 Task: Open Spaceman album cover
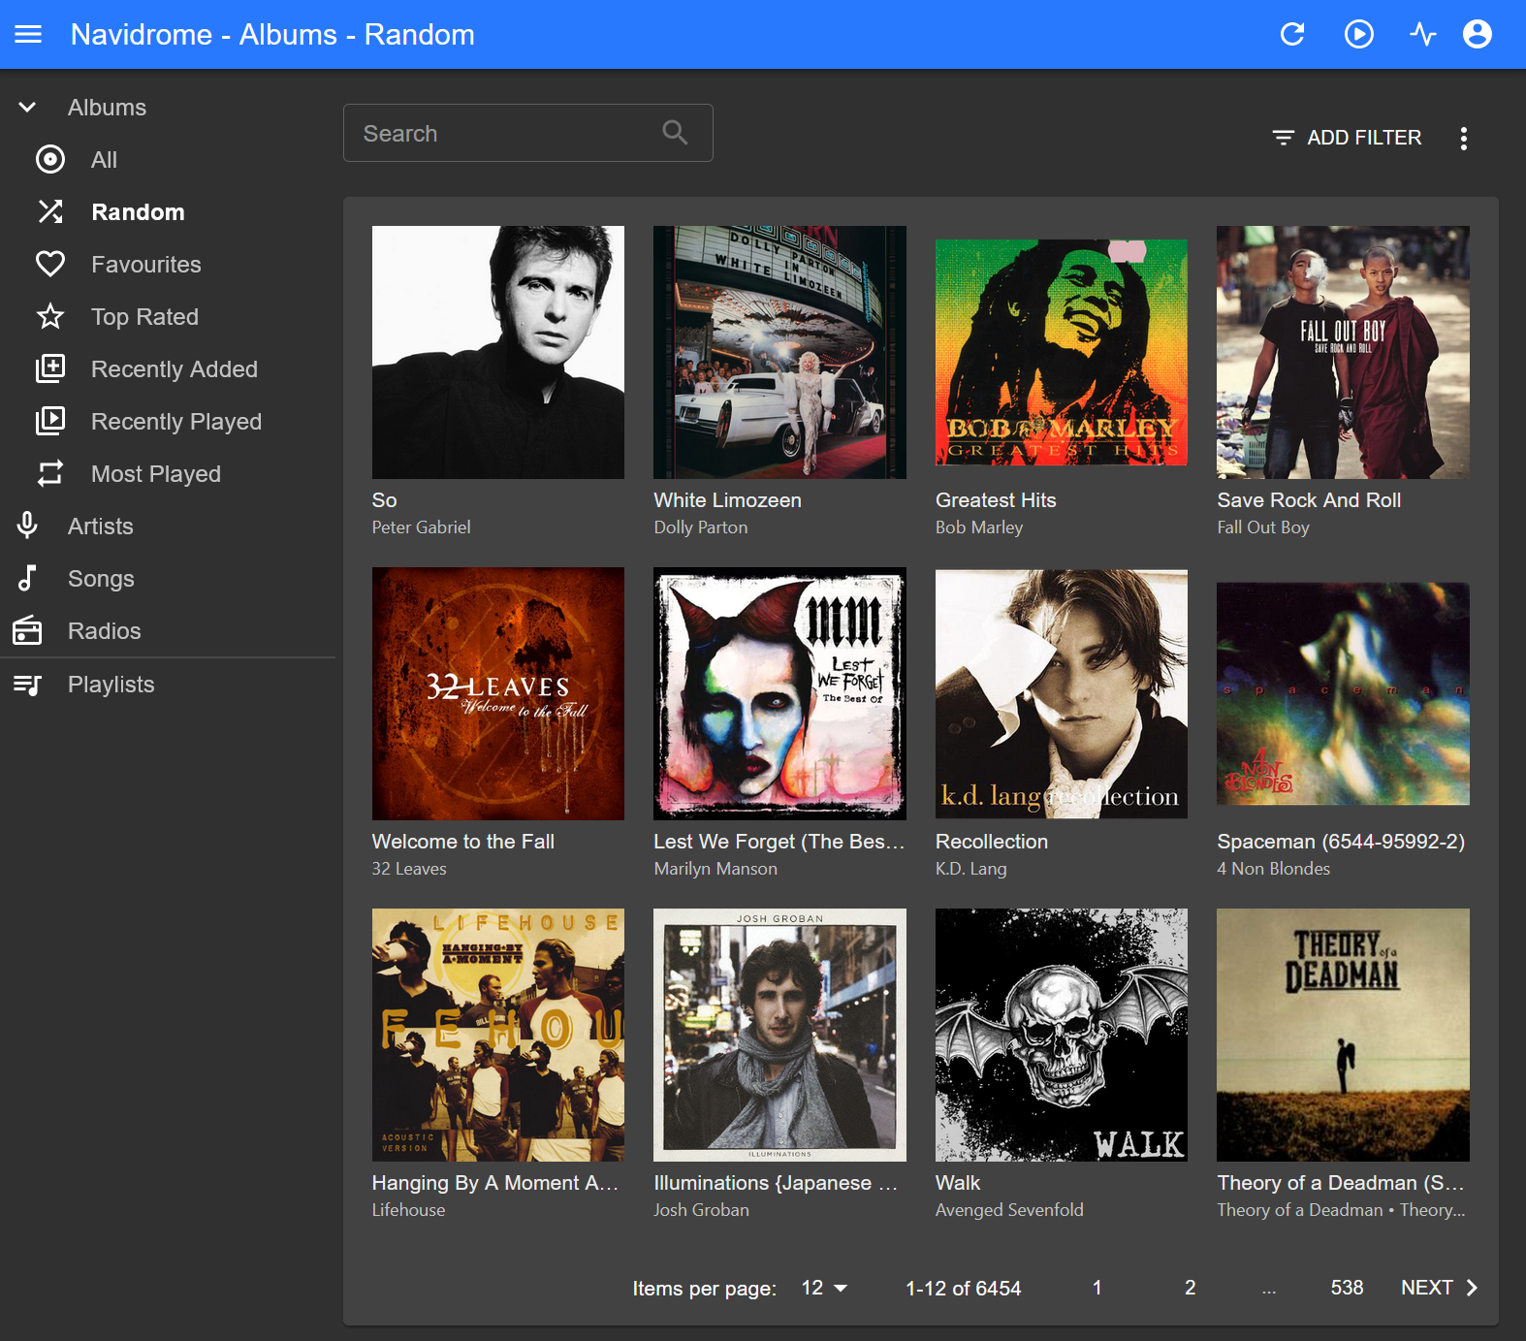(1343, 693)
